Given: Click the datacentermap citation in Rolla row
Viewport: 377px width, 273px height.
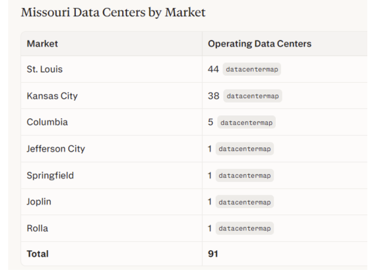Looking at the screenshot, I should pos(245,228).
